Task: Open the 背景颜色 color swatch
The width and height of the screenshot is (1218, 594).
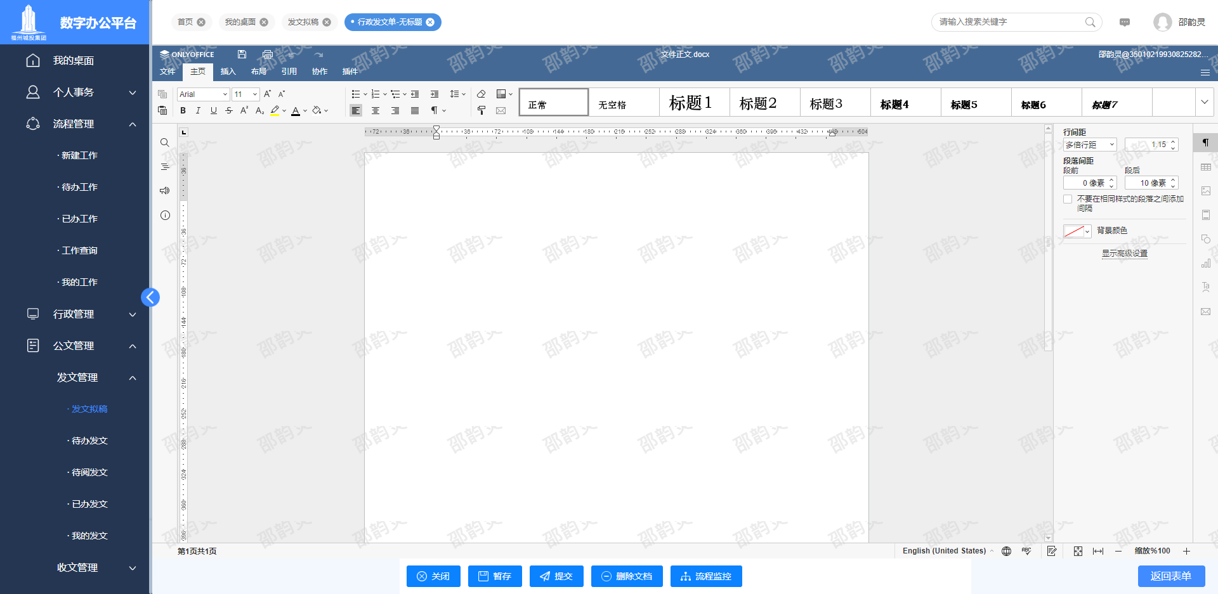Action: click(x=1077, y=231)
